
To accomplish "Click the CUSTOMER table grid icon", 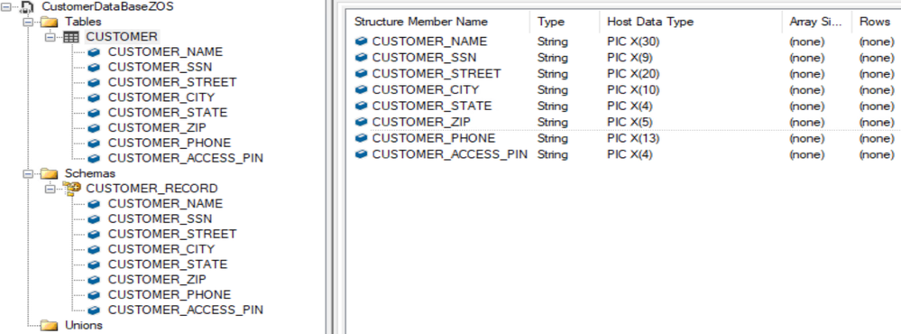I will click(70, 37).
